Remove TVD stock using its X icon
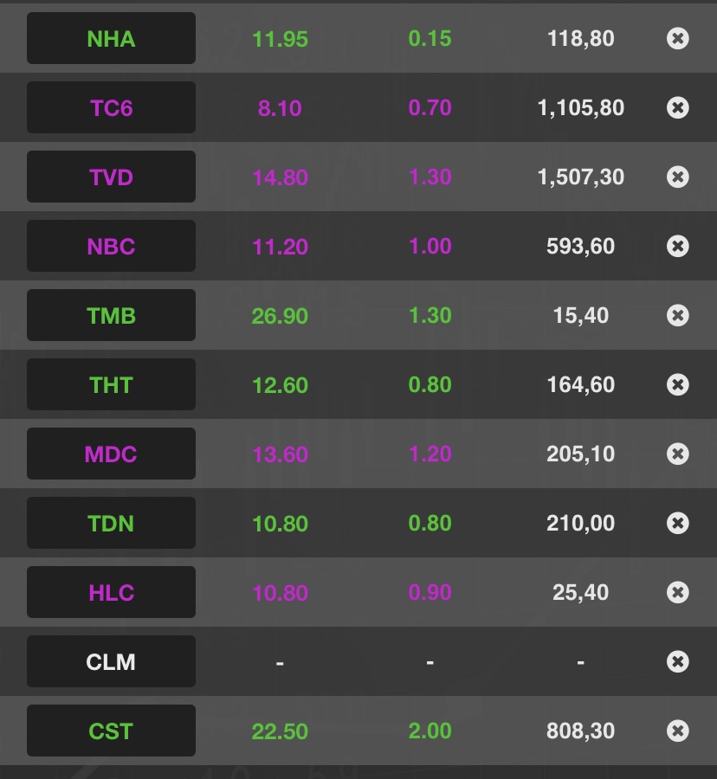717x779 pixels. coord(678,177)
